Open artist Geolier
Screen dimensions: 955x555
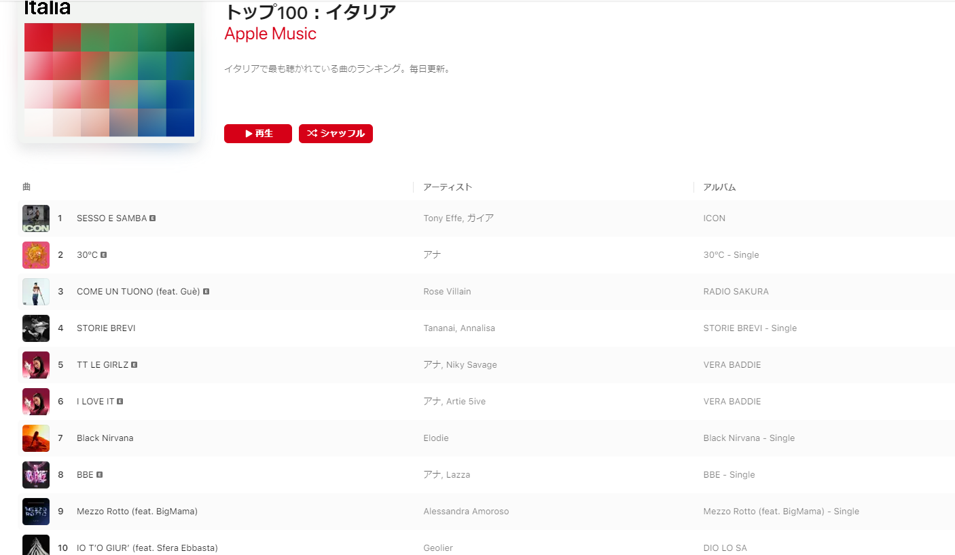438,548
